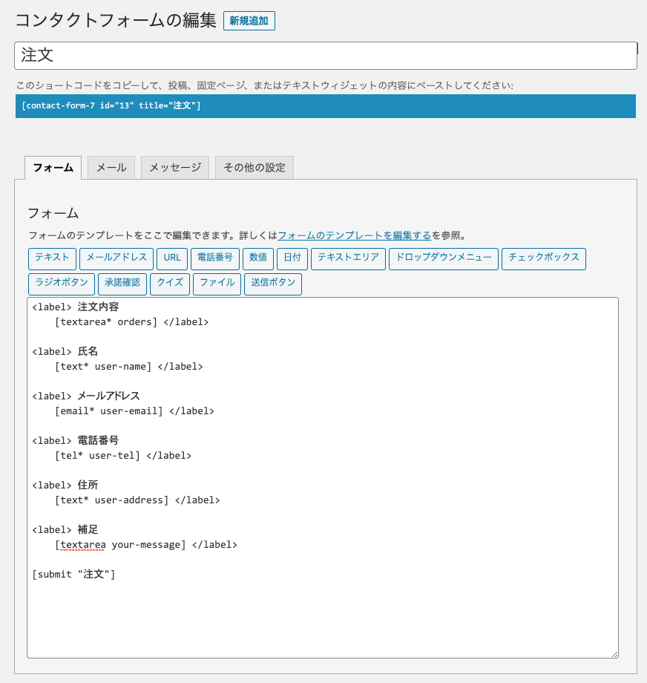Click the <label> 氏名 line
The width and height of the screenshot is (647, 683).
65,351
